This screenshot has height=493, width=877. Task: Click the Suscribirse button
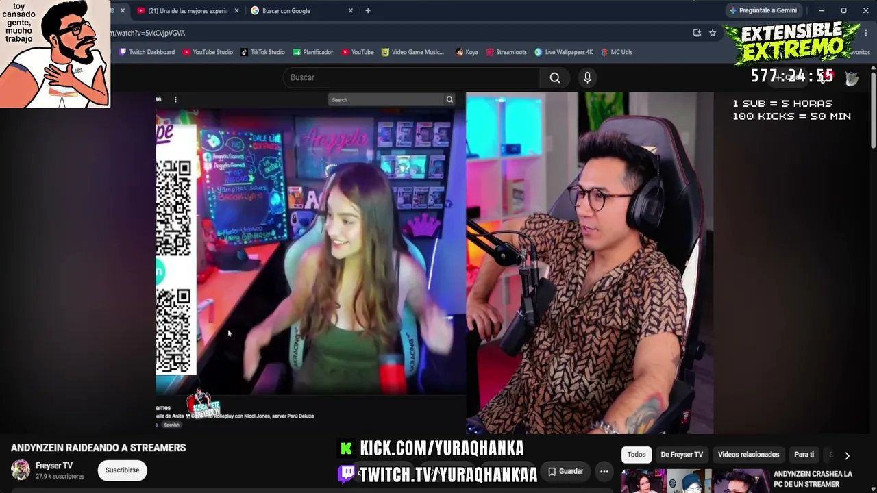tap(122, 470)
